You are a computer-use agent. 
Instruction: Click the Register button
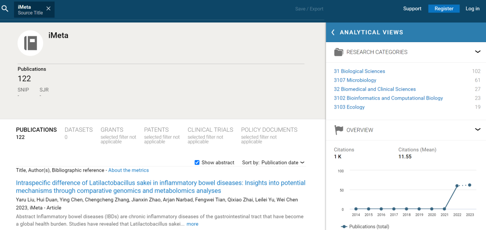pyautogui.click(x=444, y=9)
